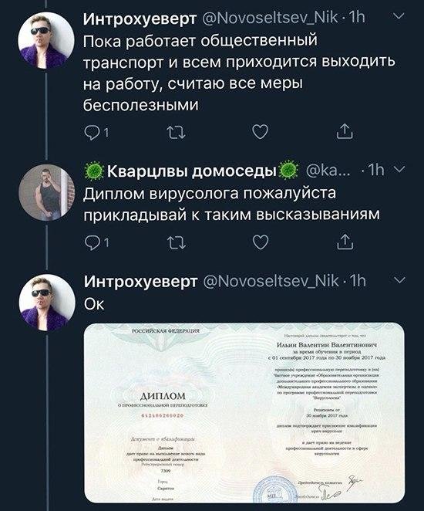
Task: Reply to the Кварцлвы домоседы tweet
Action: 93,243
